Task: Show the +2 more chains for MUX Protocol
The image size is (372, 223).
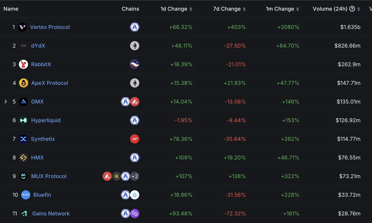Action: pyautogui.click(x=135, y=176)
